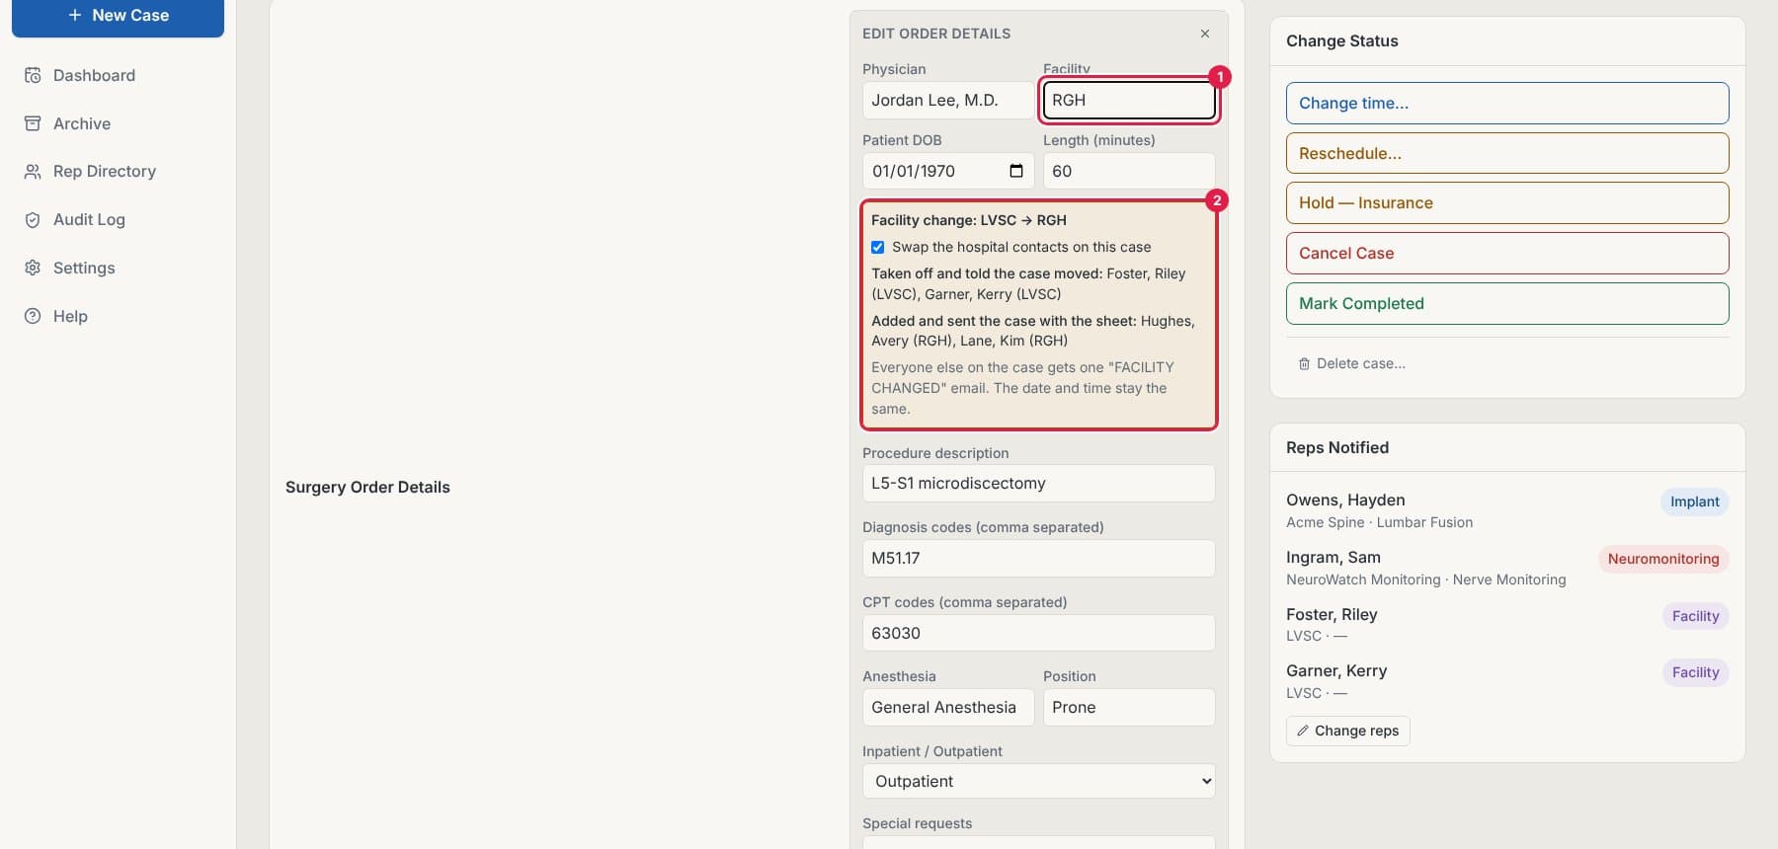This screenshot has height=849, width=1778.
Task: Click the Change reps button
Action: point(1348,731)
